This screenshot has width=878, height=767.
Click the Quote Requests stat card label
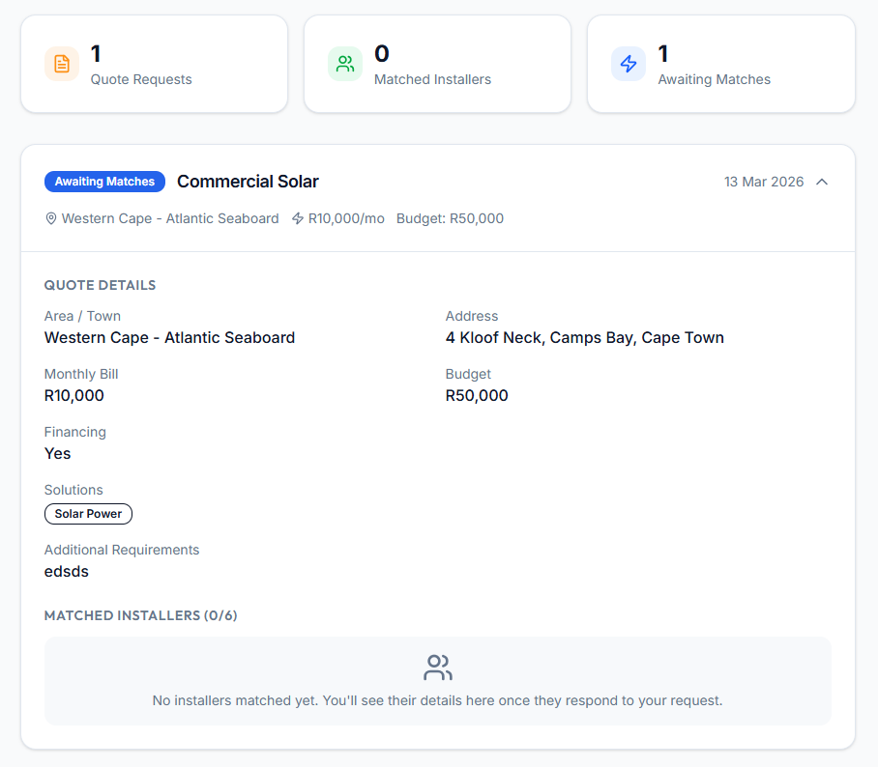[x=141, y=79]
